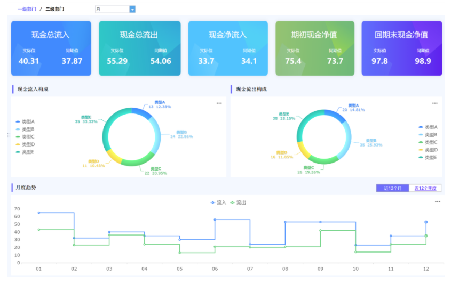Click value 97.8 in 回期末现金净值
The height and width of the screenshot is (284, 451).
pyautogui.click(x=379, y=61)
